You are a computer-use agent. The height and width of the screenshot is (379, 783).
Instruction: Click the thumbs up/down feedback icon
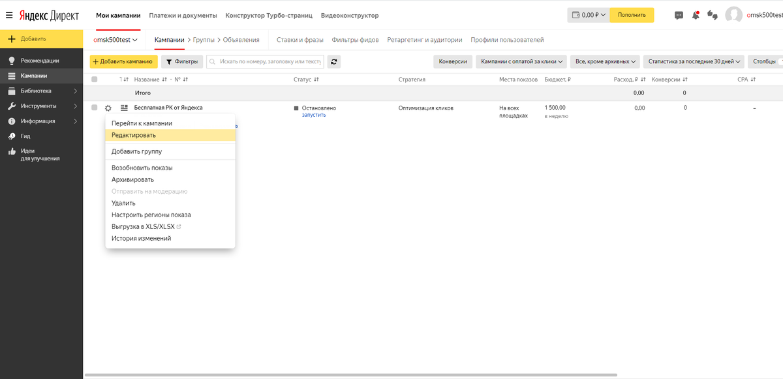pos(713,15)
